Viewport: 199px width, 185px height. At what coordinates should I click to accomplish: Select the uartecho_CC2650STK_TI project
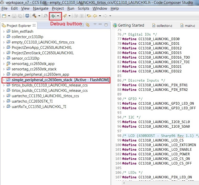(32, 101)
